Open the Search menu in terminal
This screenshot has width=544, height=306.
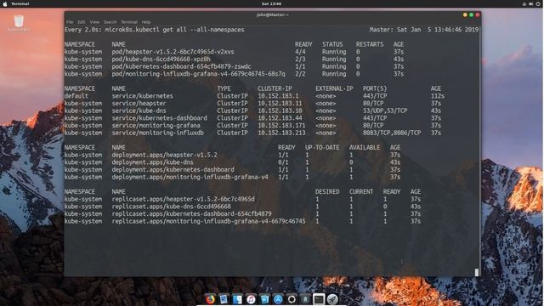point(110,22)
